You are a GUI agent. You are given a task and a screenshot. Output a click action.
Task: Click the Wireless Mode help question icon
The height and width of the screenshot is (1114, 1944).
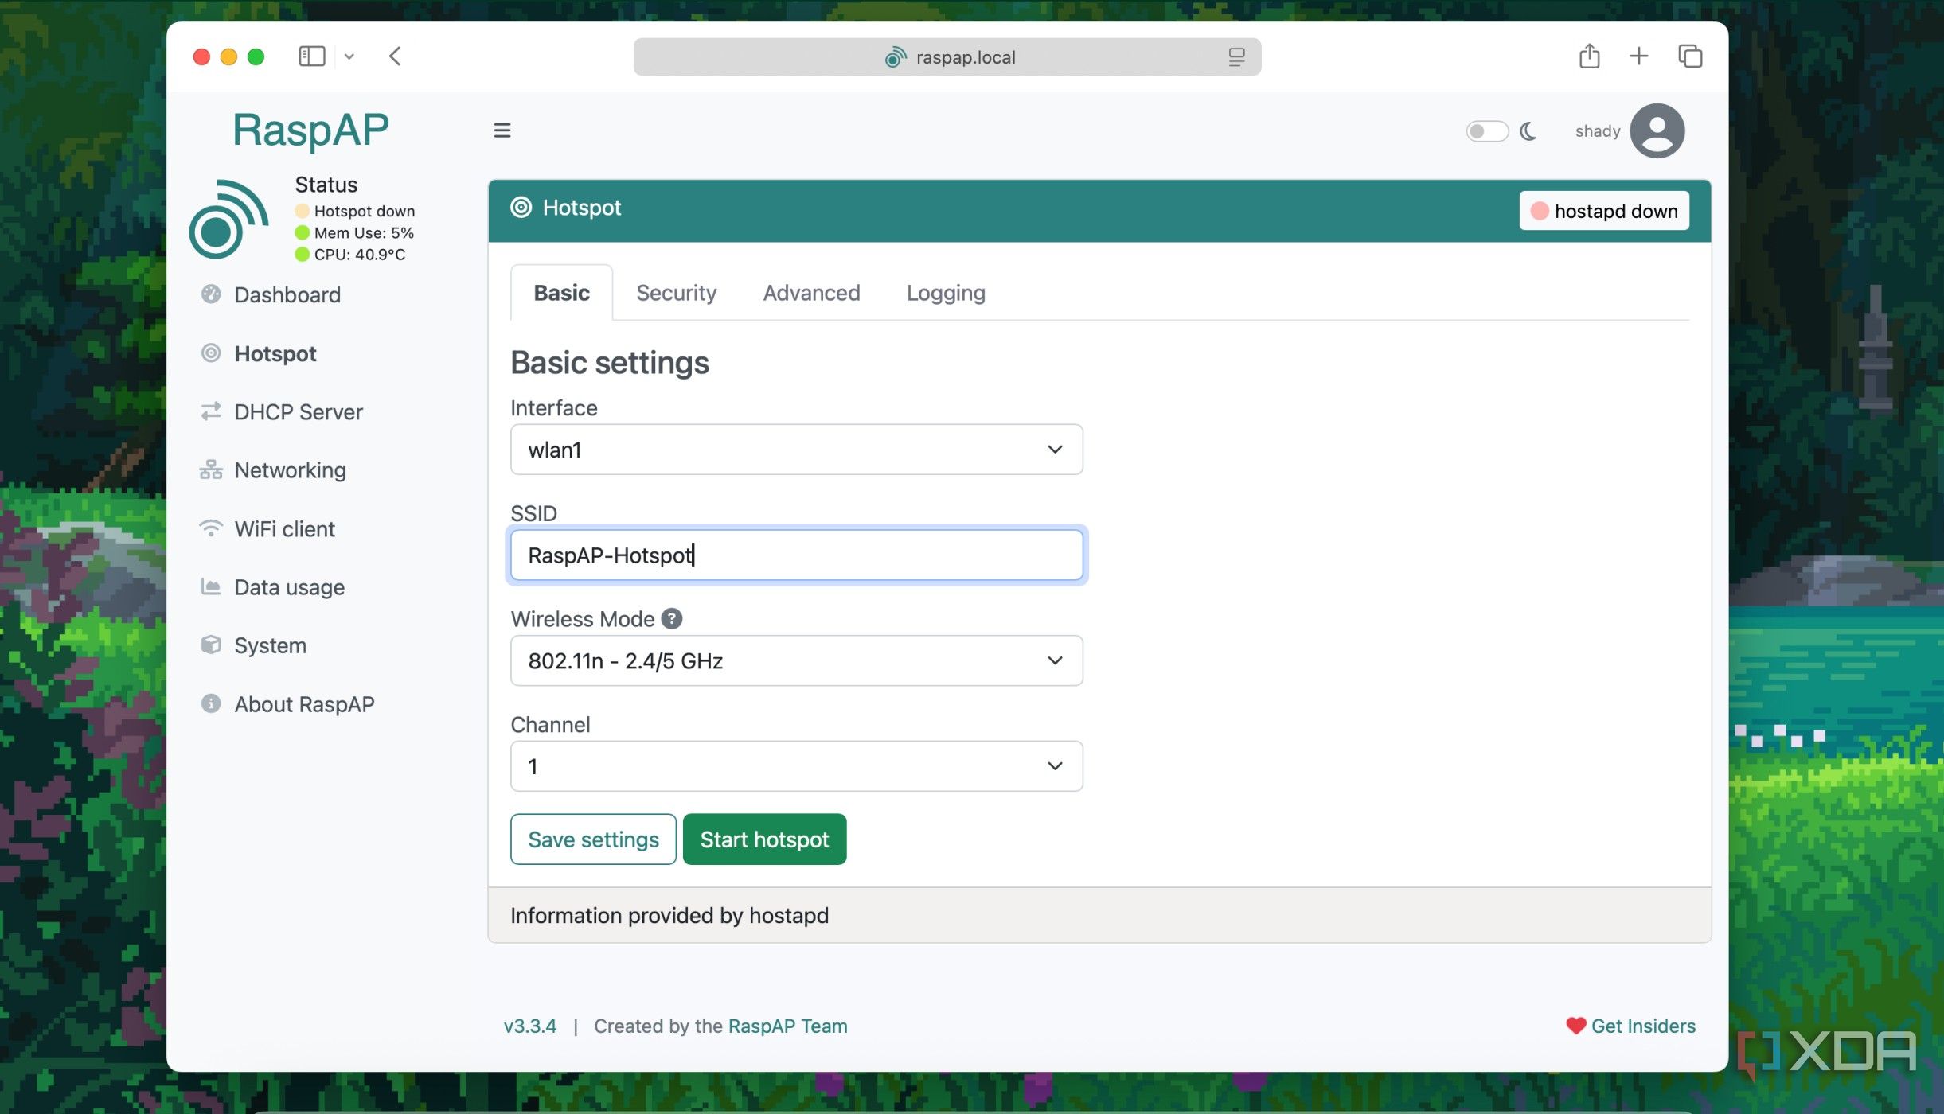coord(672,618)
